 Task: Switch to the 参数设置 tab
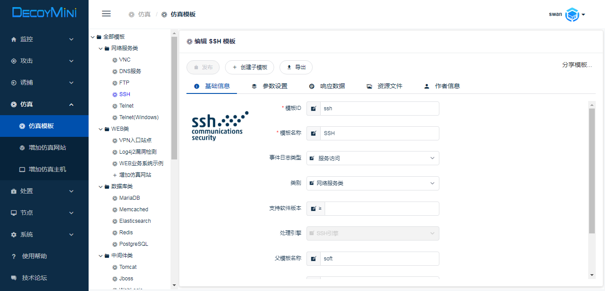click(269, 86)
